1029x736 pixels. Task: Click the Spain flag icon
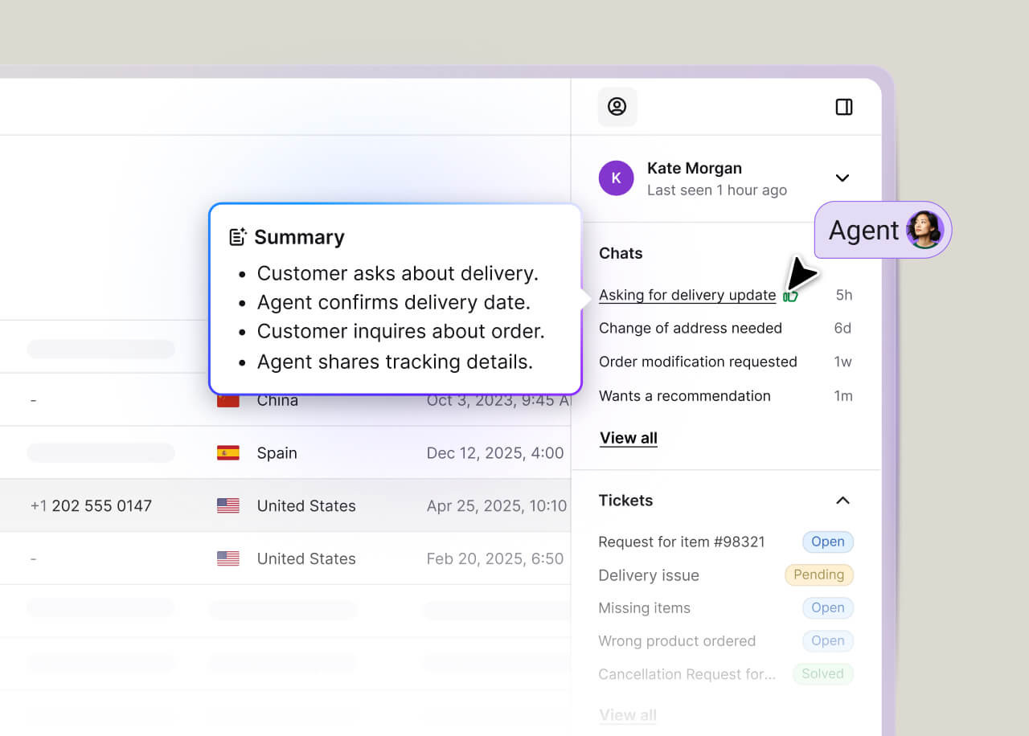(x=228, y=453)
